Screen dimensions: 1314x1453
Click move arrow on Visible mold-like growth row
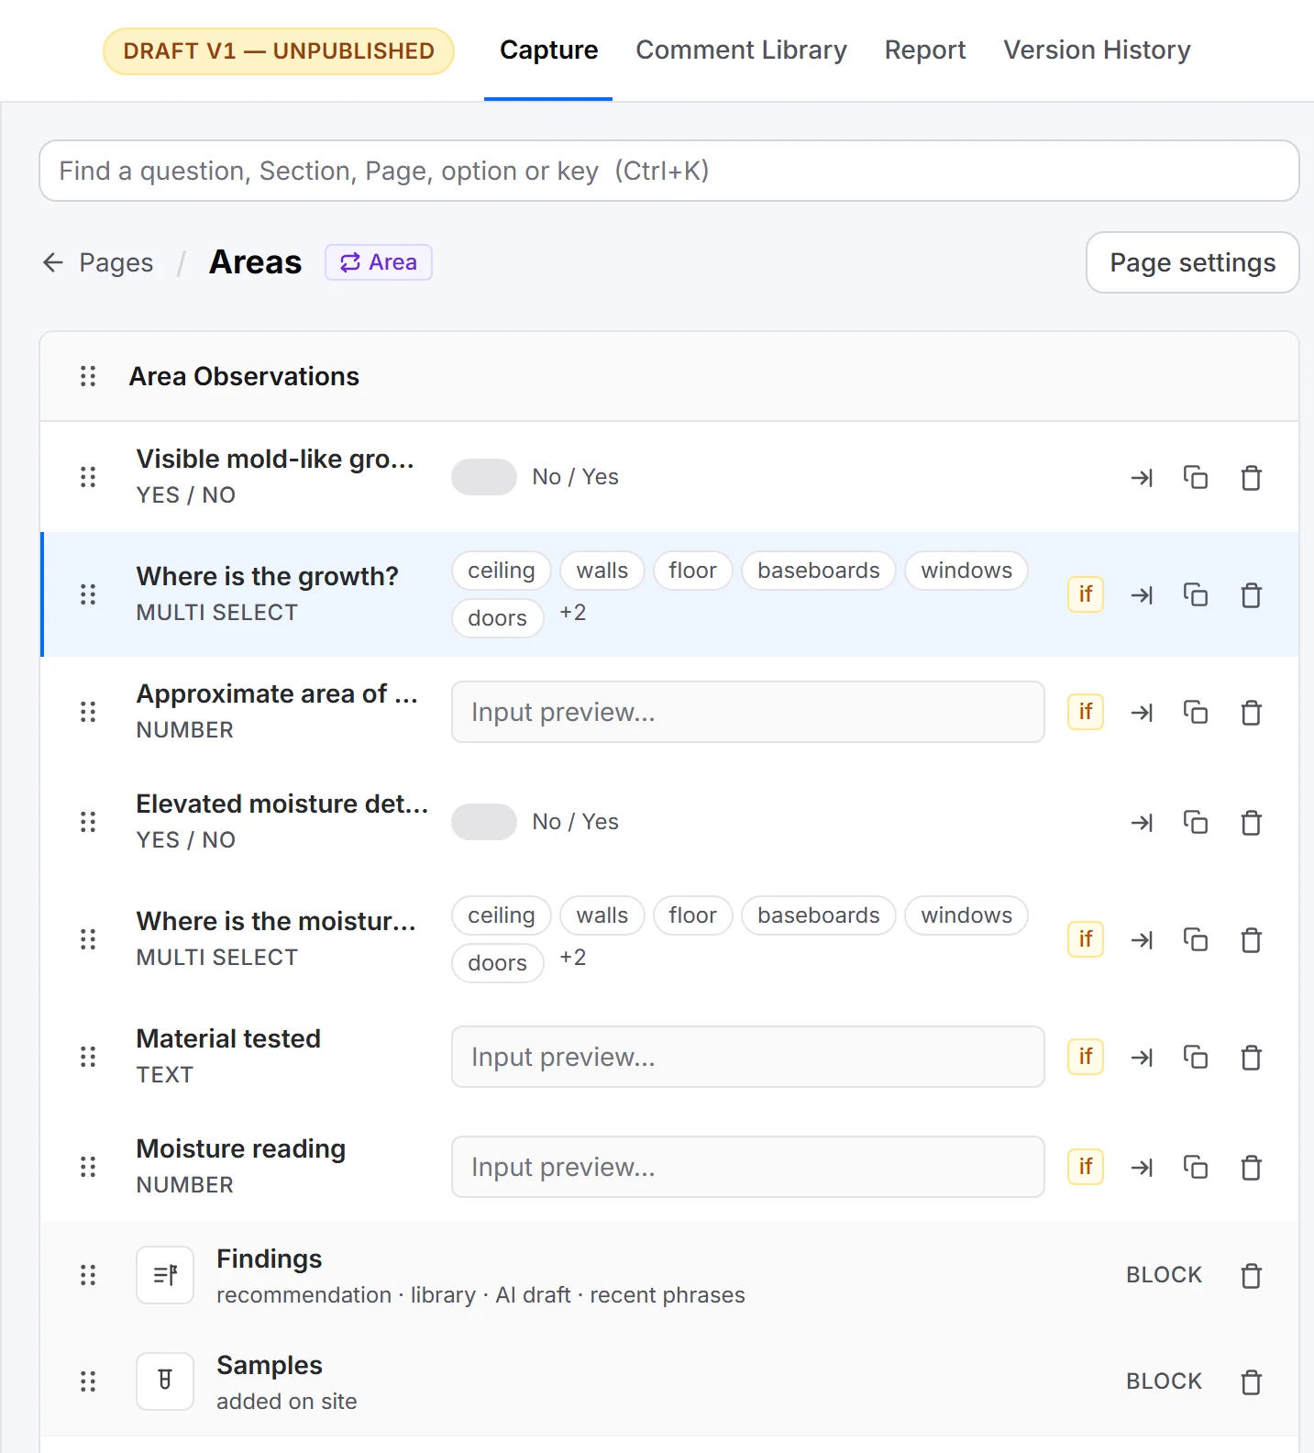[x=1142, y=478]
